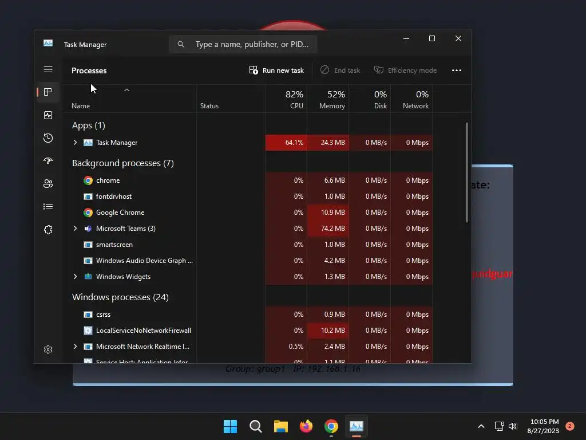The image size is (586, 440).
Task: Select the Processes sidebar icon
Action: tap(48, 92)
